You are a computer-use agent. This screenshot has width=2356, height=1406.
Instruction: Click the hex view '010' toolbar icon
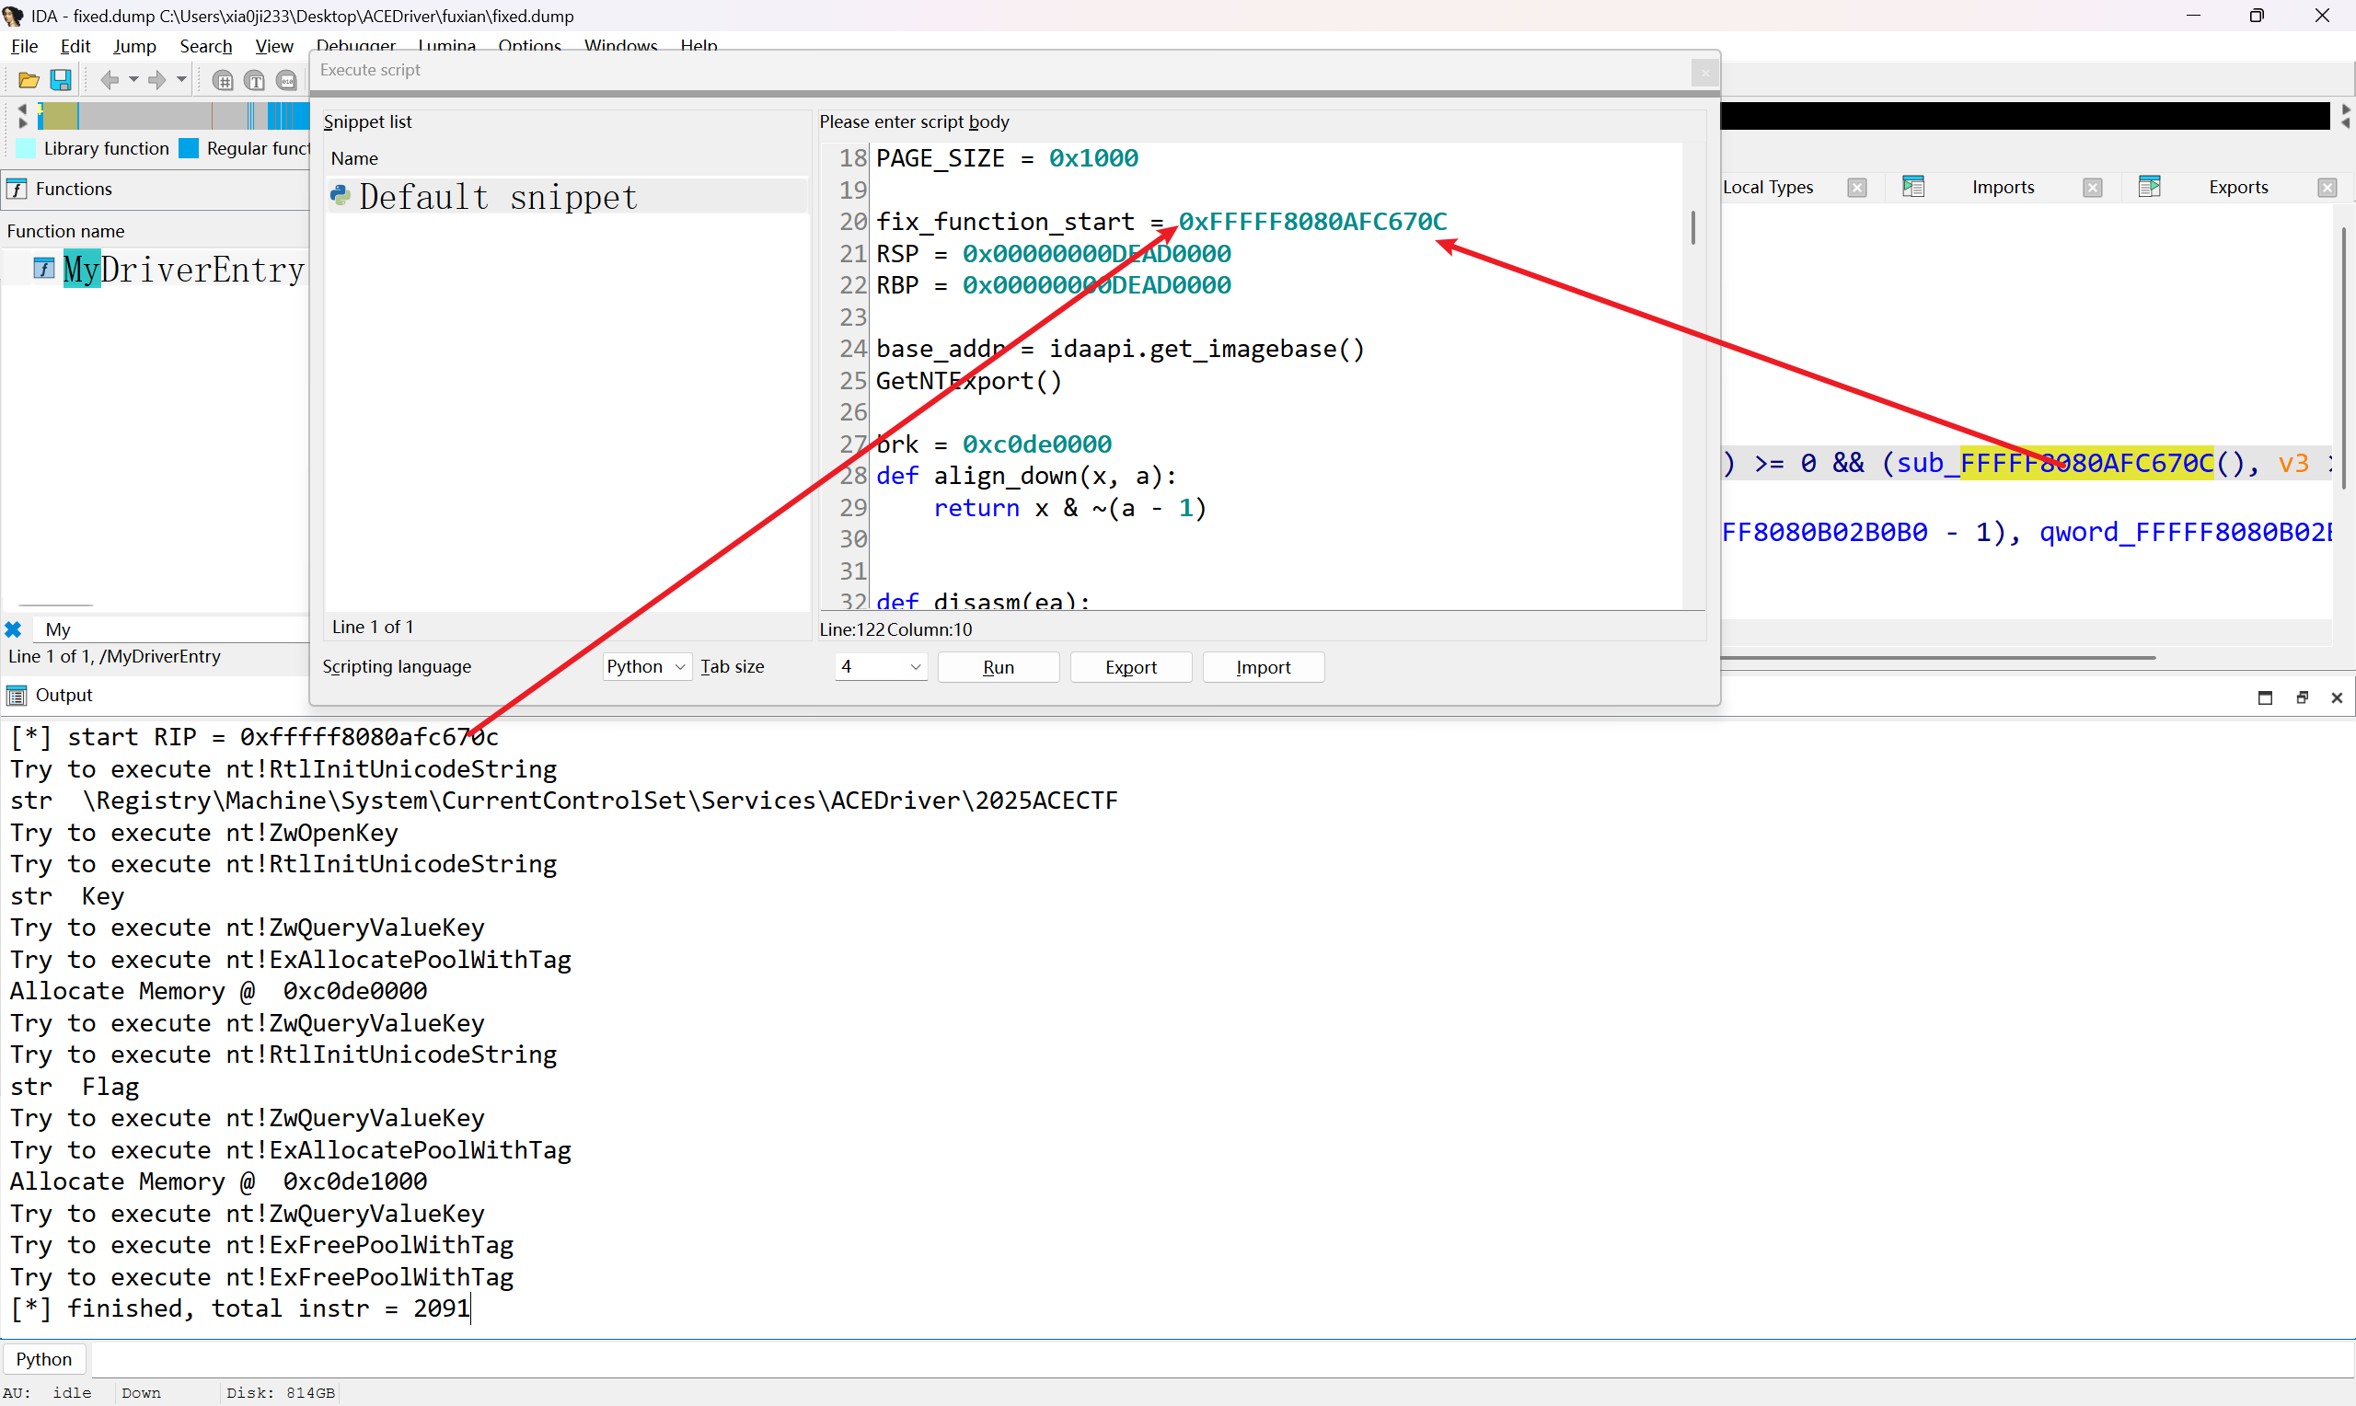(x=286, y=81)
